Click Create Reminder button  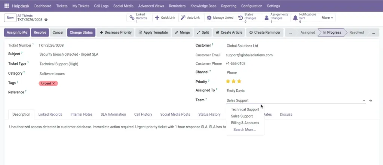[264, 32]
